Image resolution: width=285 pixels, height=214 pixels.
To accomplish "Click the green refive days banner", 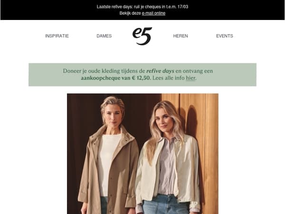I will [x=142, y=75].
